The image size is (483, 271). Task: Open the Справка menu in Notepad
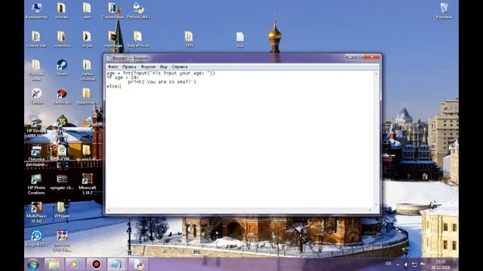(180, 67)
